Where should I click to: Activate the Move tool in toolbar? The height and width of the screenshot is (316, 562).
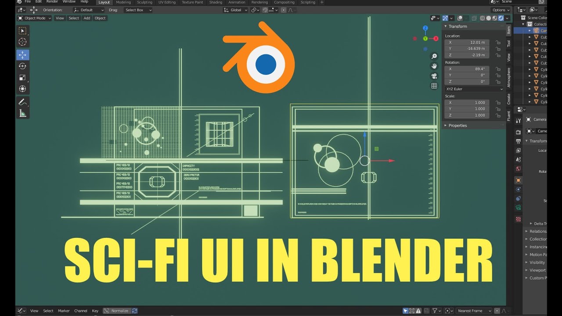[x=22, y=55]
